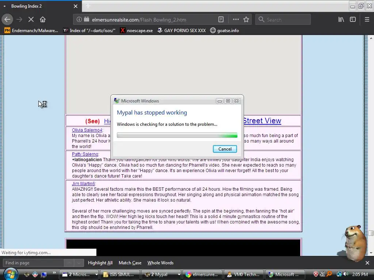This screenshot has width=374, height=280.
Task: Open the Index of /~dartz/isos/ bookmark
Action: (89, 31)
